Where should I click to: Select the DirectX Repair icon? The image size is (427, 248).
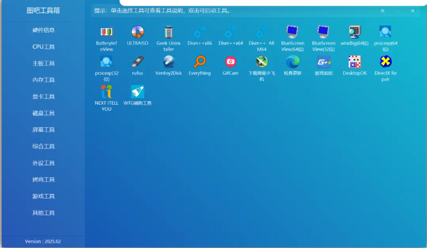coord(385,62)
